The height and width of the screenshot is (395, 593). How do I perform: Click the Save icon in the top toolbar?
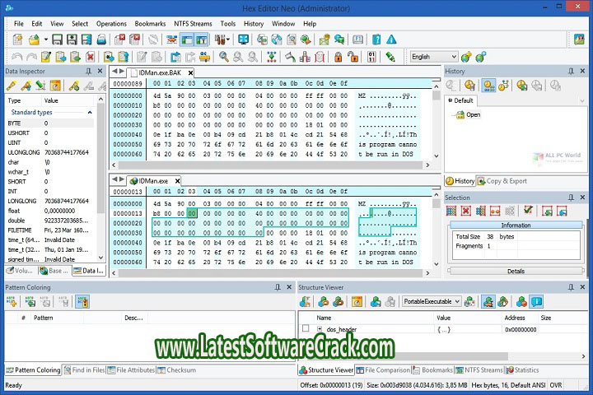click(56, 39)
